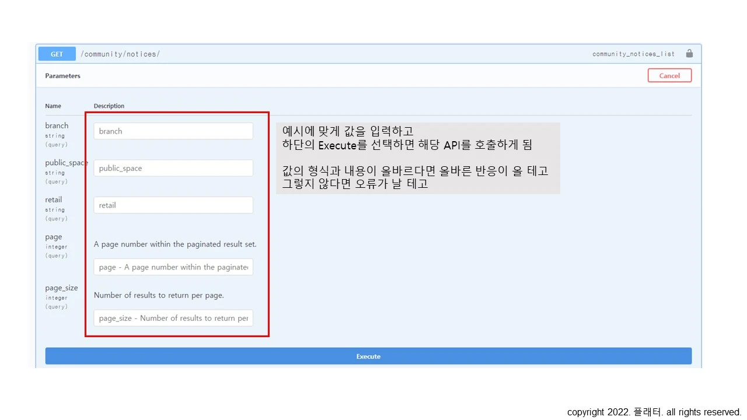Image resolution: width=747 pixels, height=420 pixels.
Task: Click the branch input field
Action: pos(173,131)
